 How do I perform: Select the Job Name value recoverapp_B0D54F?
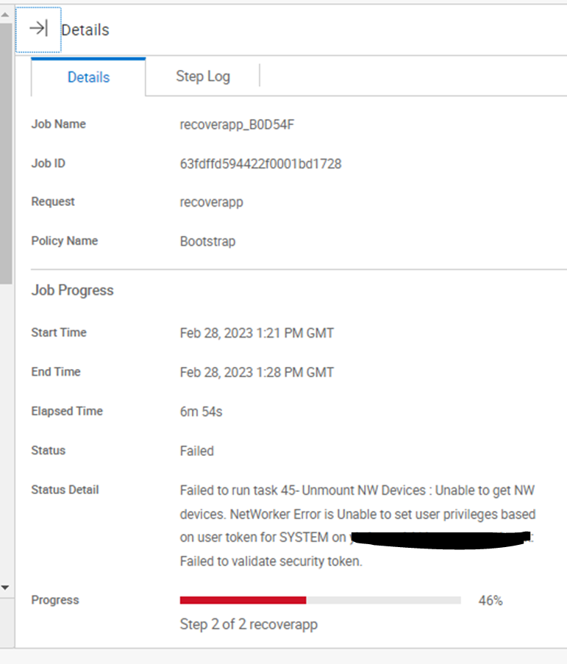[x=235, y=124]
